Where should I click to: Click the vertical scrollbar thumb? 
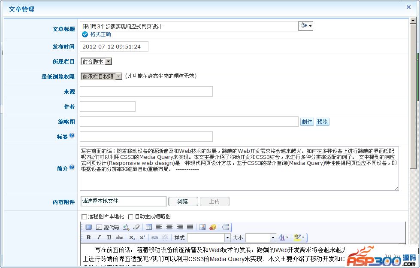413,96
